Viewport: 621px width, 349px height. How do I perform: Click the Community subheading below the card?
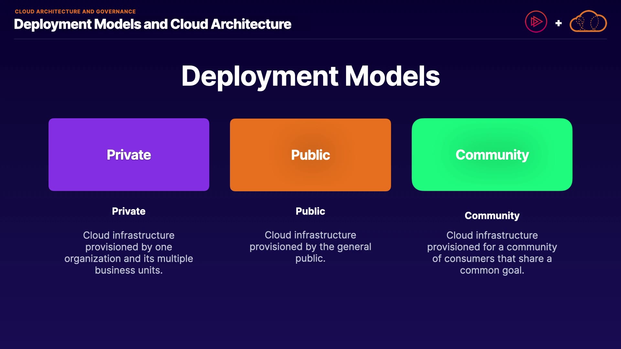(492, 216)
